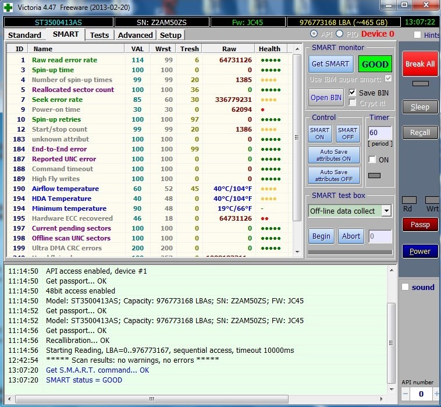Open the Setup tab
441x407 pixels.
point(170,35)
